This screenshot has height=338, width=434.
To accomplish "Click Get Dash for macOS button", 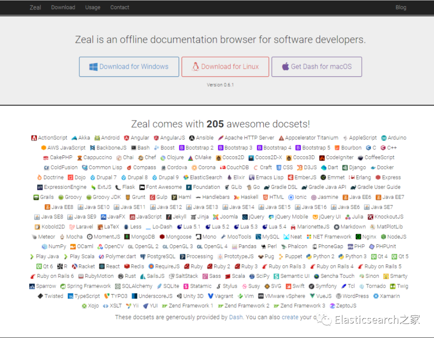I will point(317,67).
